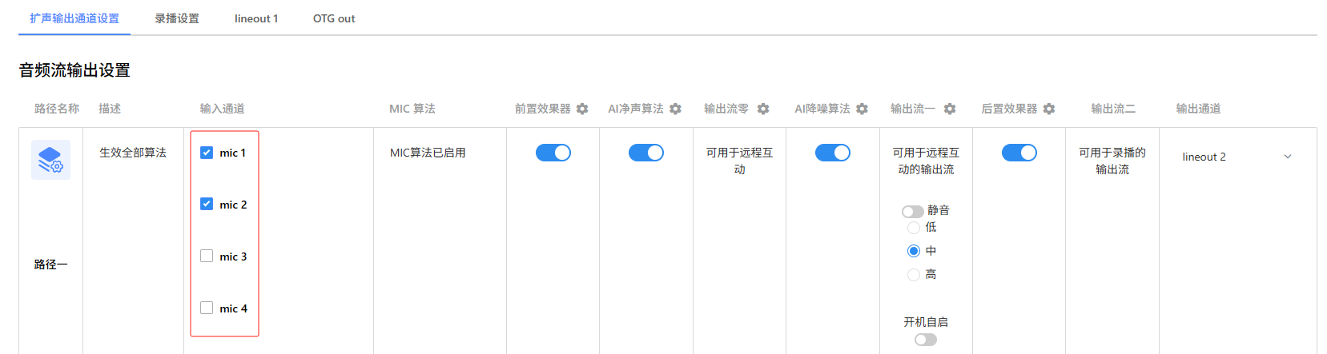1327x354 pixels.
Task: Turn off the 前置效果器 switch
Action: [553, 153]
